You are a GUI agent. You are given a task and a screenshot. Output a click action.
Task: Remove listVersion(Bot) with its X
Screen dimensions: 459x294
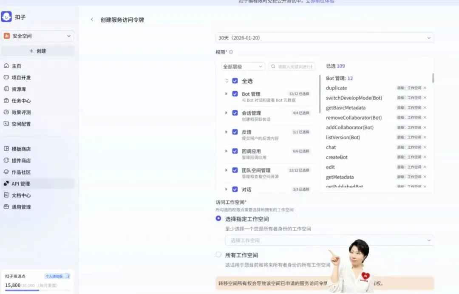425,137
